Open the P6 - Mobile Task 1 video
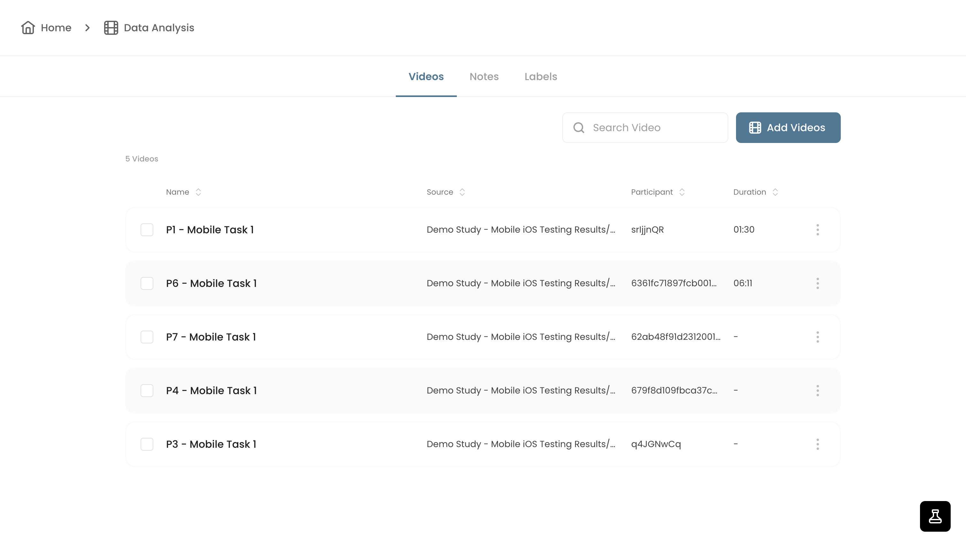The image size is (966, 547). click(x=211, y=283)
